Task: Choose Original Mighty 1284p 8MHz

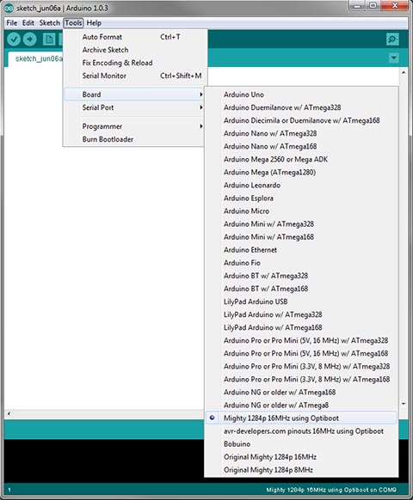Action: [x=301, y=470]
